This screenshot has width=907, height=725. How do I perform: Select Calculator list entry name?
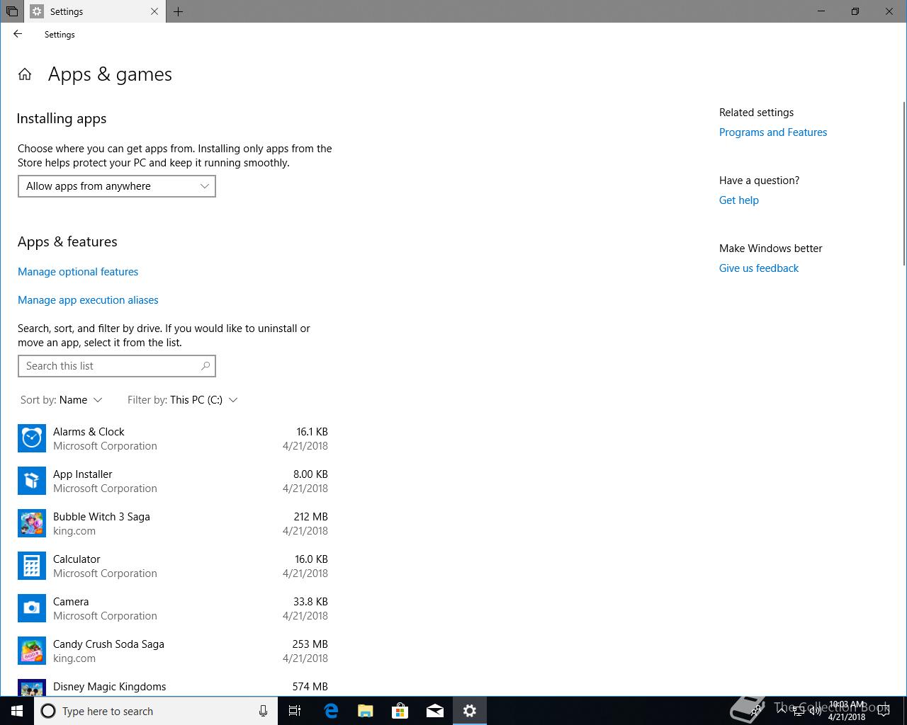77,559
